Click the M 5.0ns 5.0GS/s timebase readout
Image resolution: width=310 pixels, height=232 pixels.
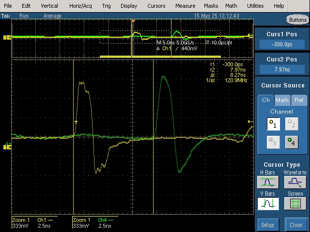pos(175,43)
